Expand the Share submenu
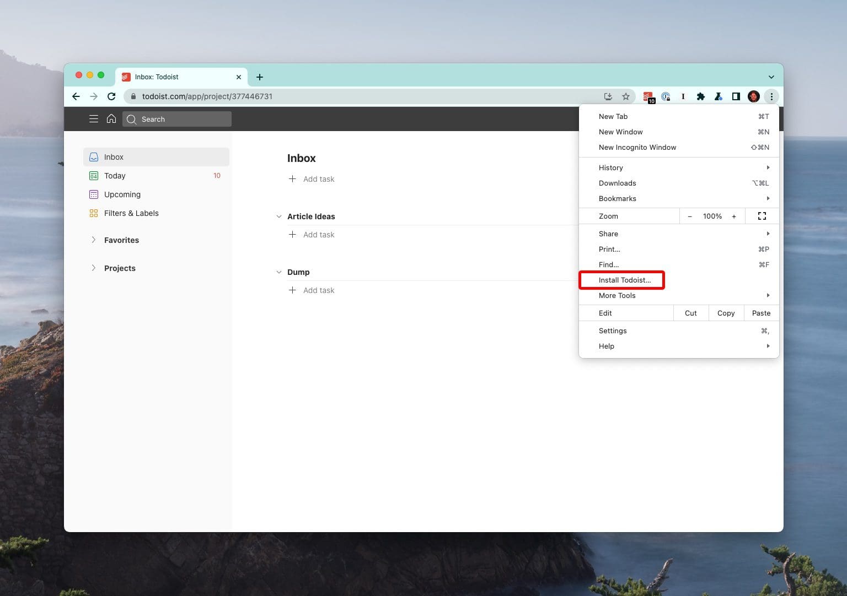Viewport: 847px width, 596px height. 679,234
